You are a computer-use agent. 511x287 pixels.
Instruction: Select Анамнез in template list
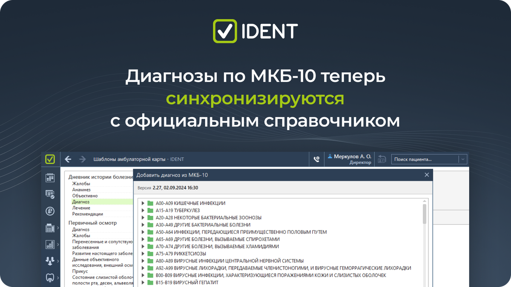[x=81, y=190]
